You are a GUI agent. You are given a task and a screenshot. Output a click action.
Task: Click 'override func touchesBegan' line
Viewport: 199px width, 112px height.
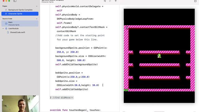click(x=75, y=110)
